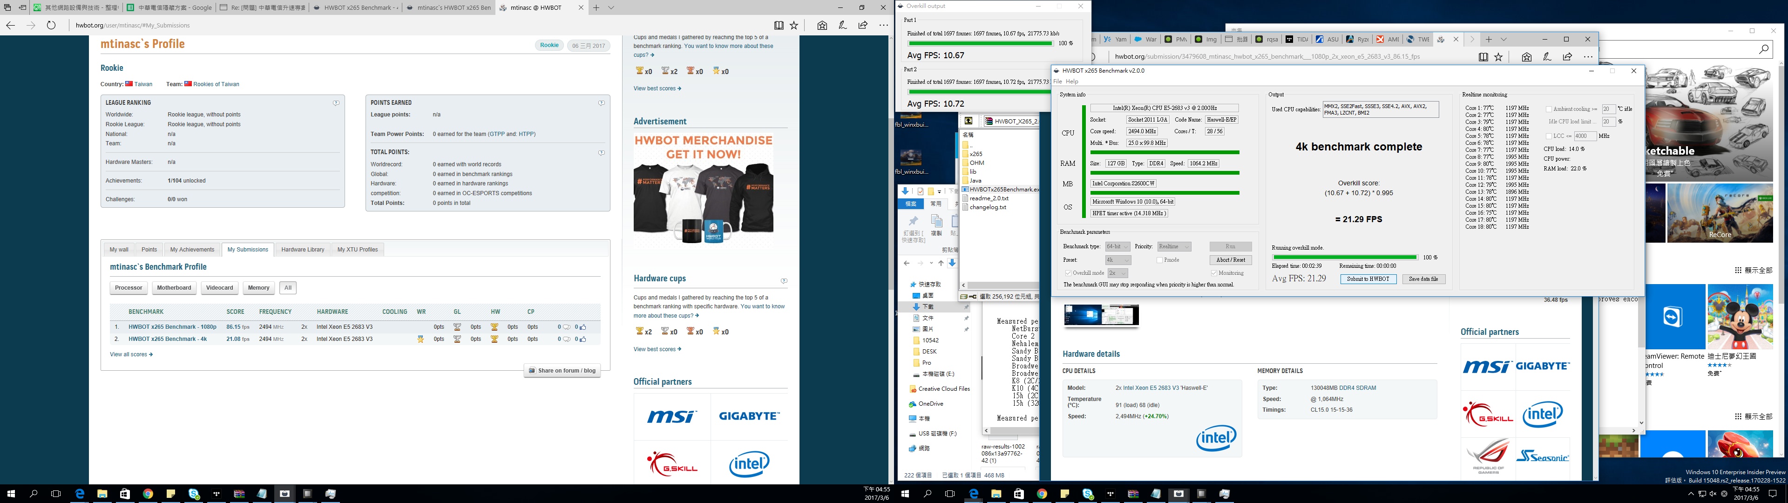This screenshot has height=503, width=1788.
Task: Open the Hardware Library tab
Action: pos(303,250)
